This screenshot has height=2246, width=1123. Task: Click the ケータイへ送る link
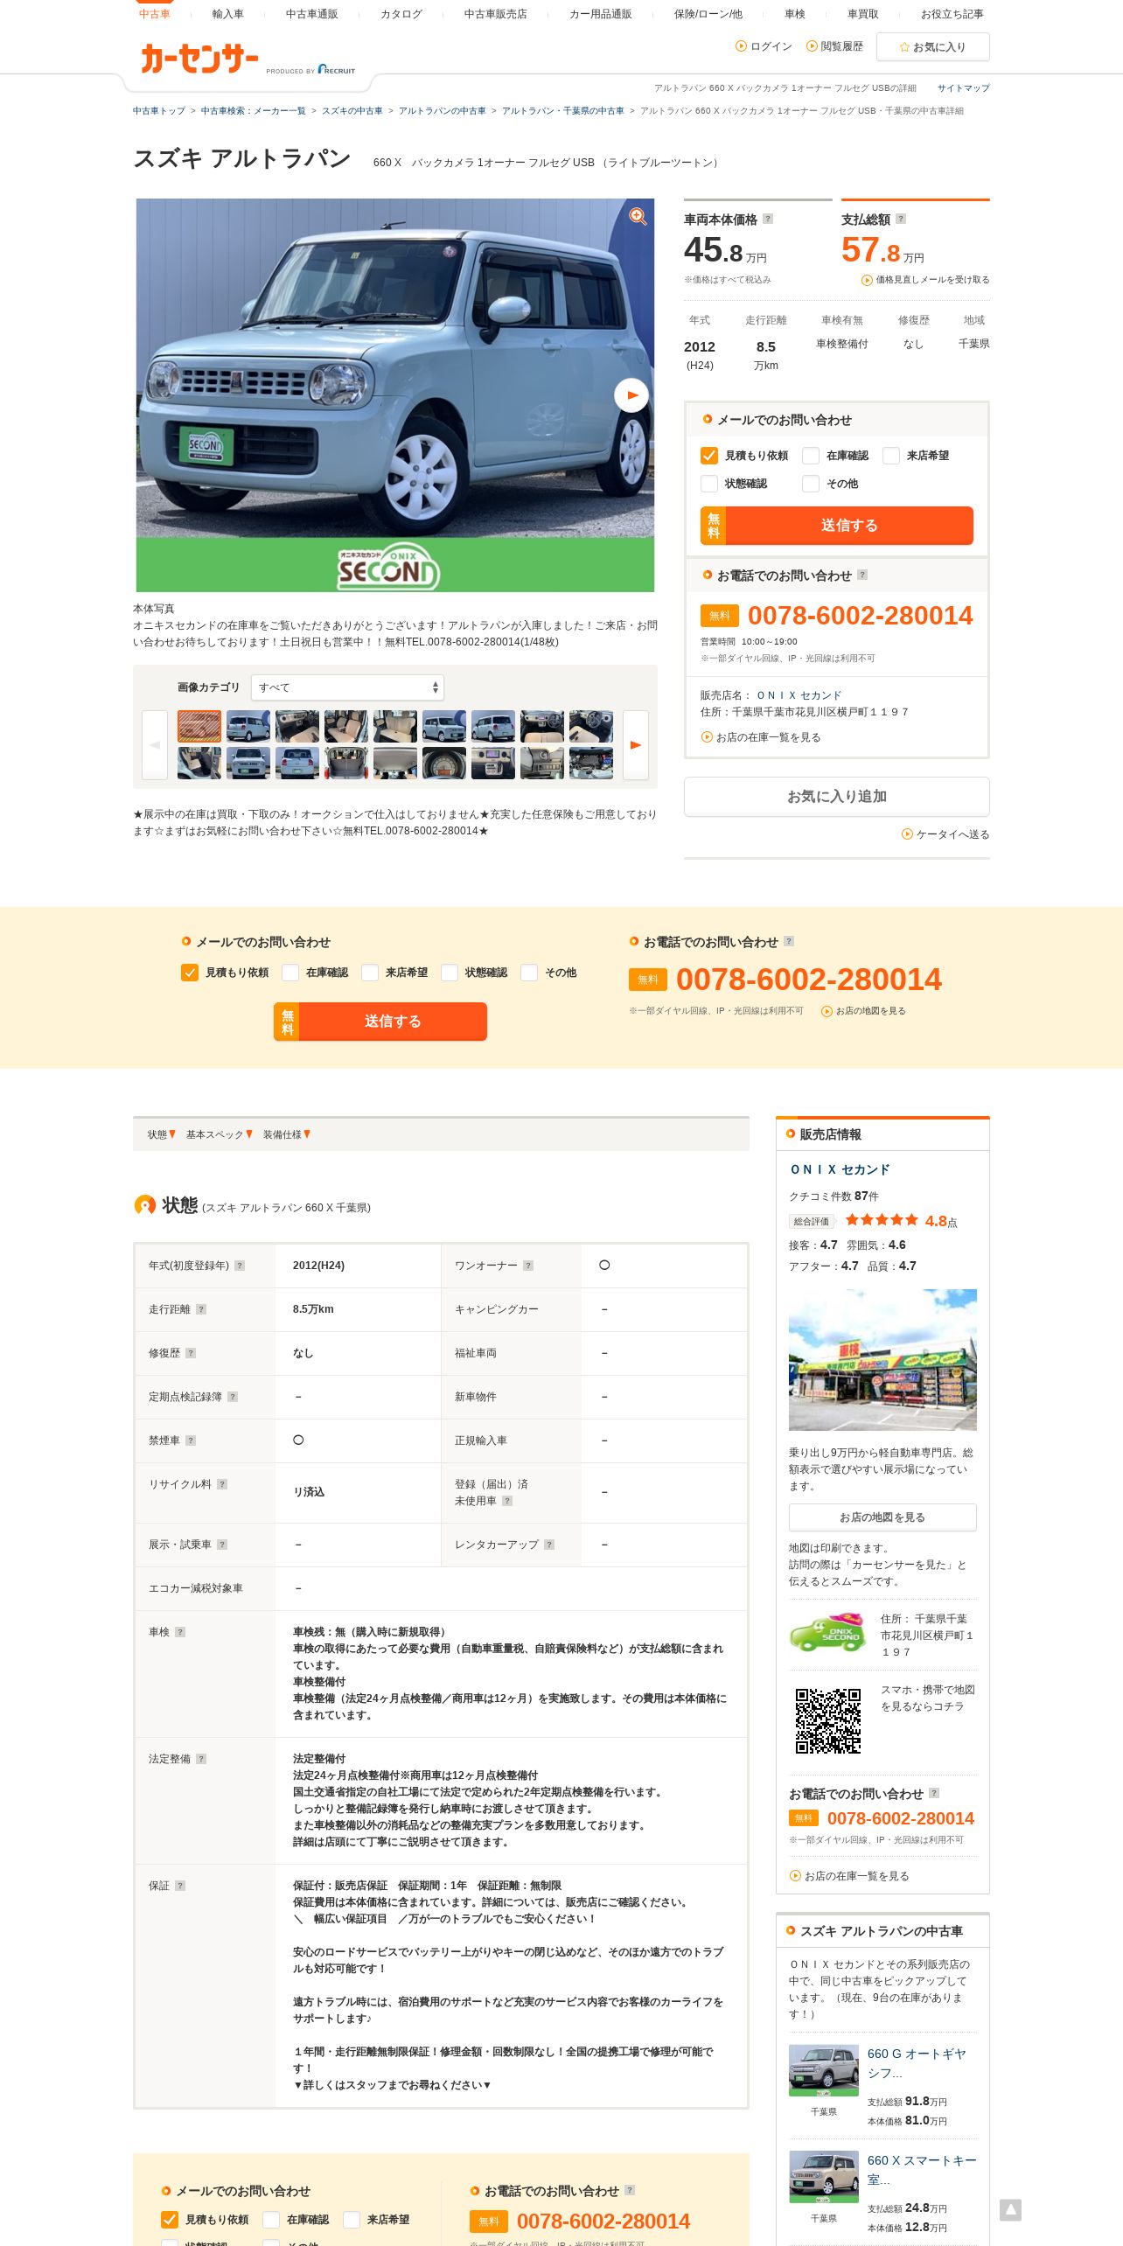tap(946, 834)
